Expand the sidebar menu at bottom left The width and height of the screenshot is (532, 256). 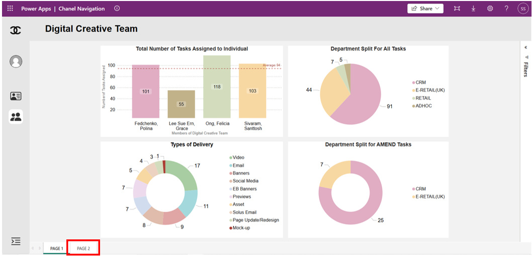[16, 241]
